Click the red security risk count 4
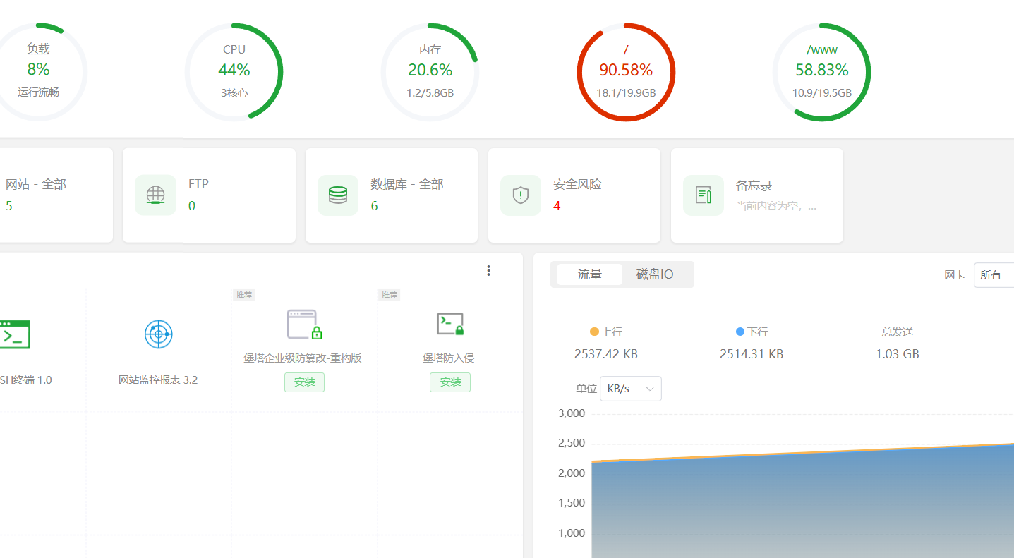Screen dimensions: 1014x558 (x=557, y=206)
